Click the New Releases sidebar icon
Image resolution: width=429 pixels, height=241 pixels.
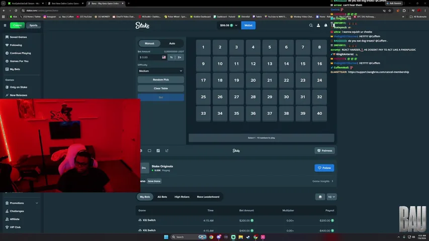tap(7, 95)
